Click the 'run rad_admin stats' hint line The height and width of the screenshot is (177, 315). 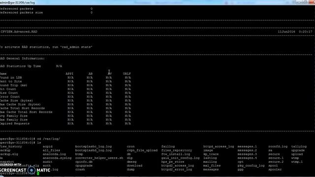click(46, 47)
